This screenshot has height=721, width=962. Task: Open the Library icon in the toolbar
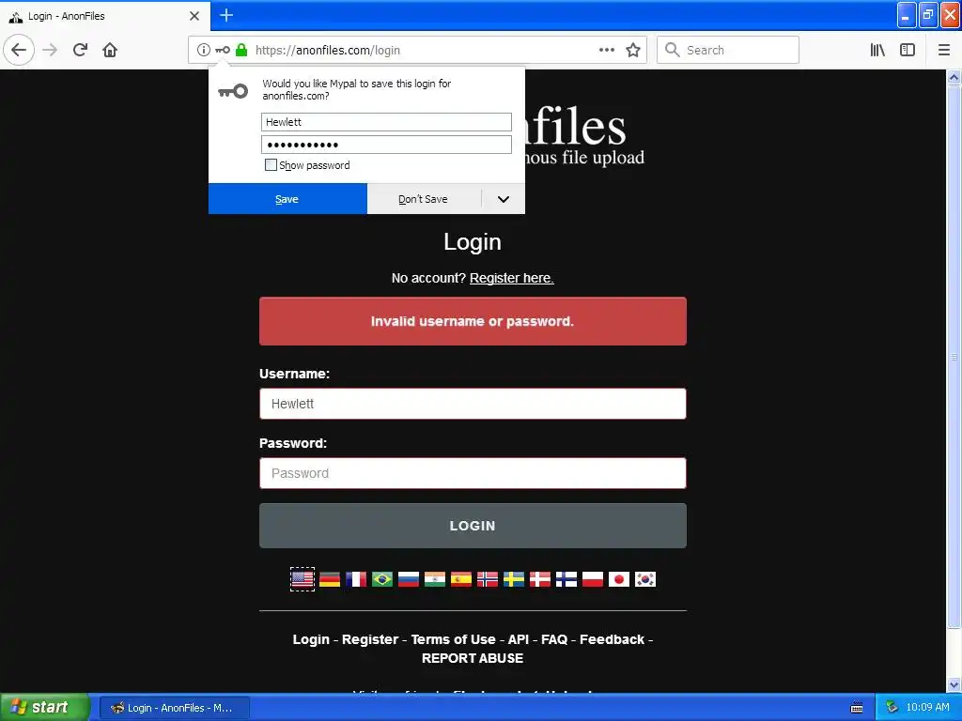(877, 50)
